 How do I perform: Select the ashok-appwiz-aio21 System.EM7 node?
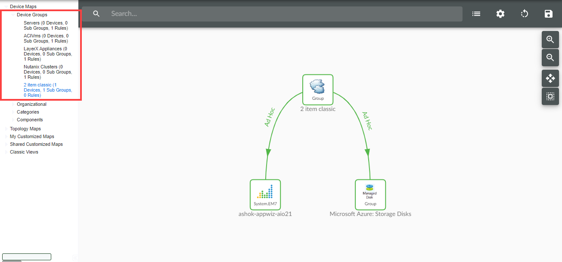[x=265, y=194]
